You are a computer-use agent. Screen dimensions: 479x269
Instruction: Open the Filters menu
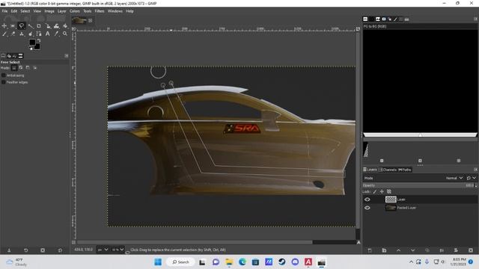pyautogui.click(x=100, y=11)
